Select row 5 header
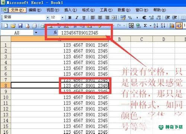 [6, 68]
